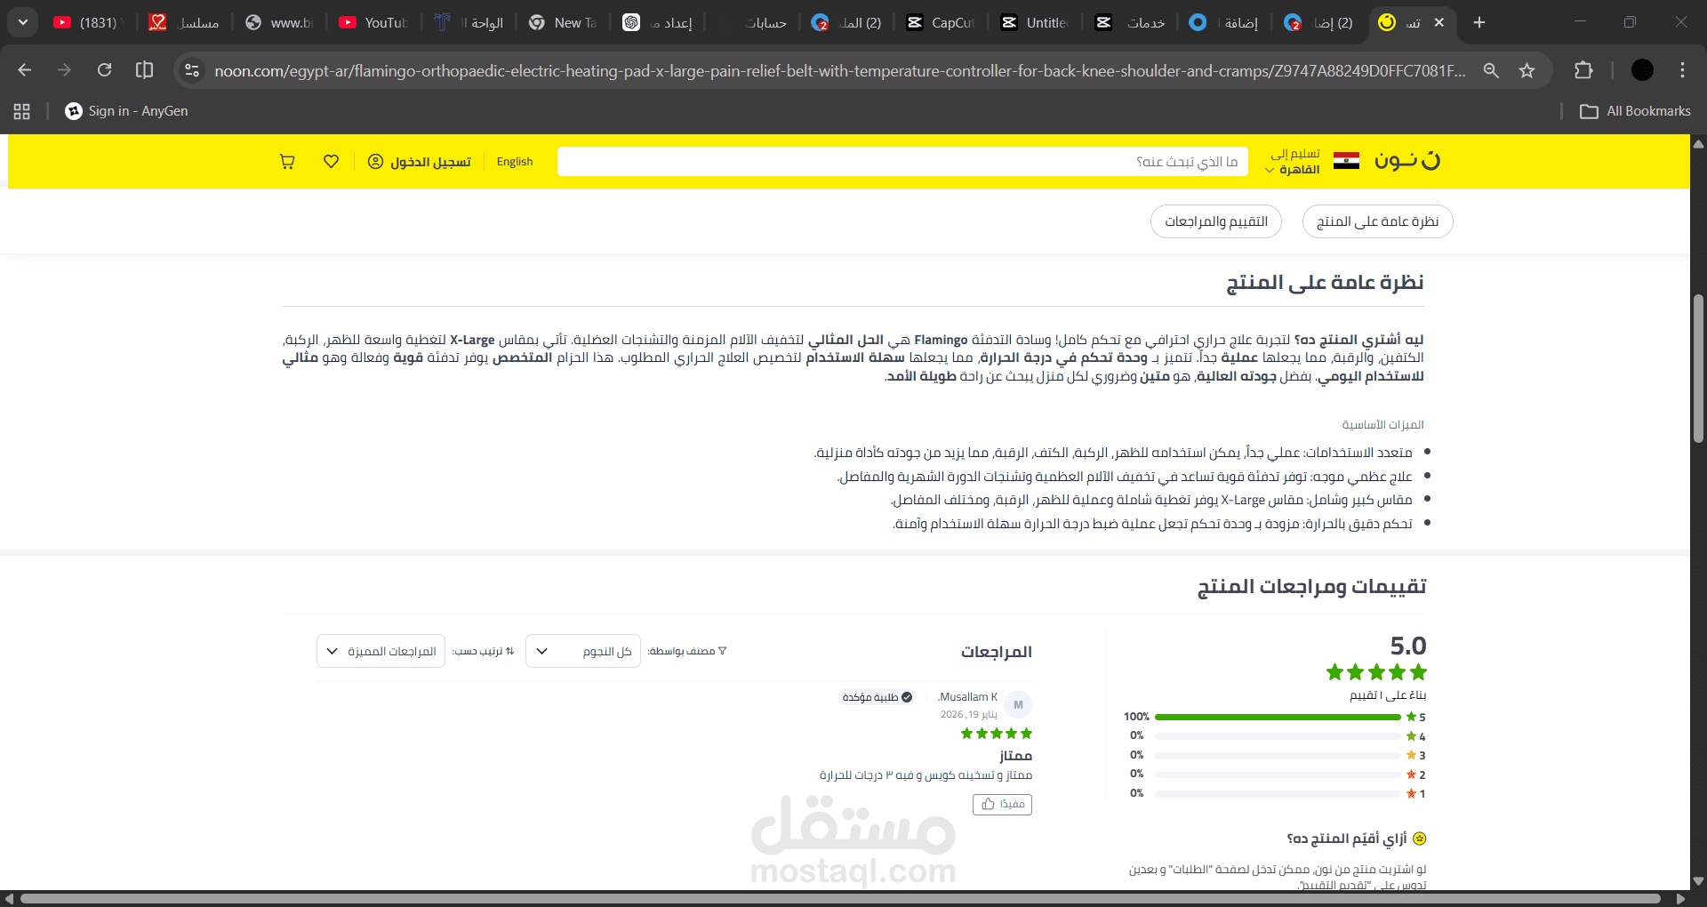Click the مصنف بواسطة filter icon
The image size is (1707, 907).
click(723, 651)
